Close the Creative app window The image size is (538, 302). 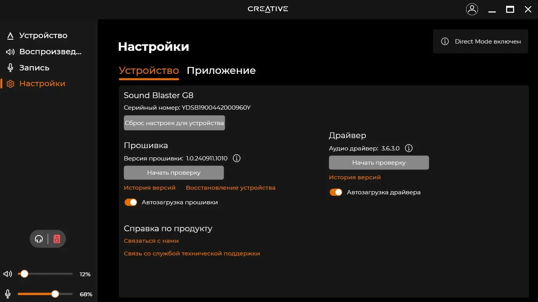(x=528, y=9)
